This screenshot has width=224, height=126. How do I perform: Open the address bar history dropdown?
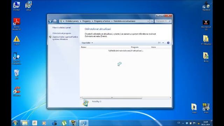coord(148,21)
